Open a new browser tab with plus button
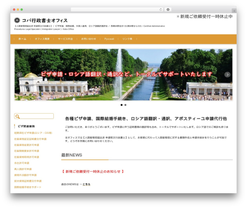This screenshot has height=208, width=247. point(234,11)
